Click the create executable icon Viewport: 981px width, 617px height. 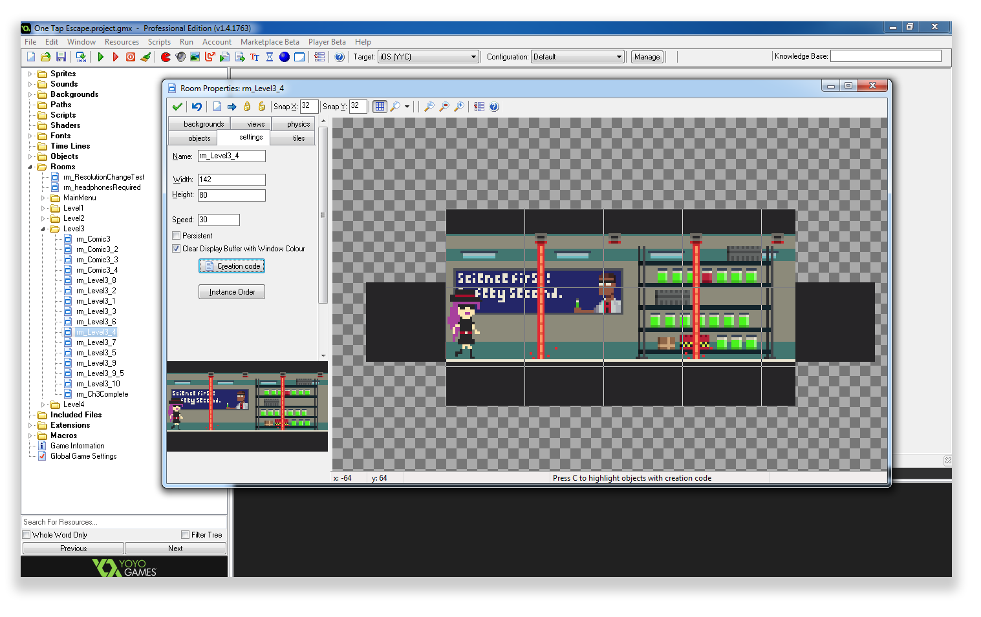click(x=81, y=57)
